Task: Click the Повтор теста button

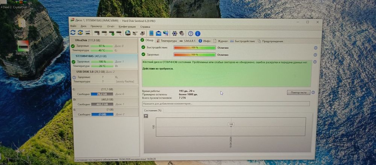Action: point(299,92)
